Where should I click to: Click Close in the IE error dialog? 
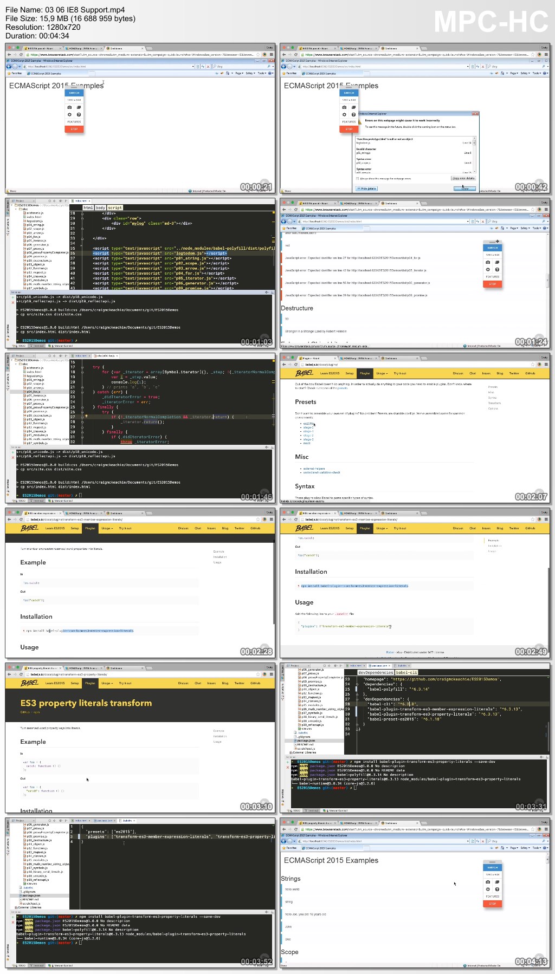(x=464, y=189)
